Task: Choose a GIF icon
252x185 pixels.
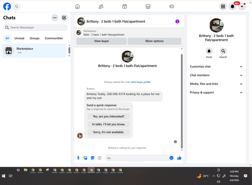Action: (x=100, y=158)
